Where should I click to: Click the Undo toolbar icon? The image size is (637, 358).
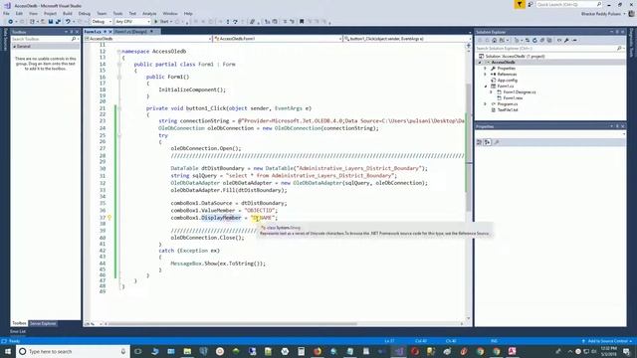[x=68, y=22]
